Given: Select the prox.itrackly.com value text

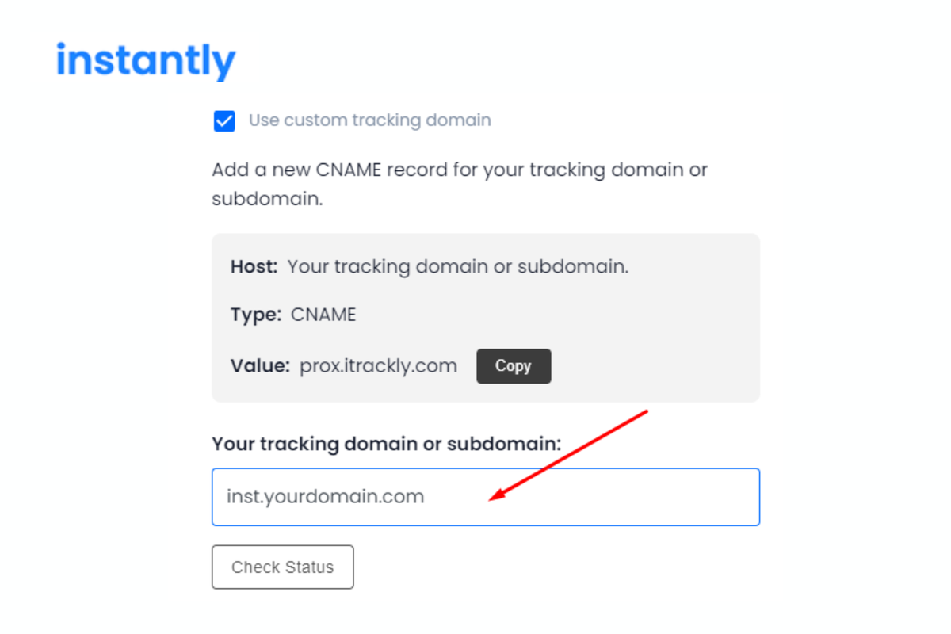Looking at the screenshot, I should [378, 365].
